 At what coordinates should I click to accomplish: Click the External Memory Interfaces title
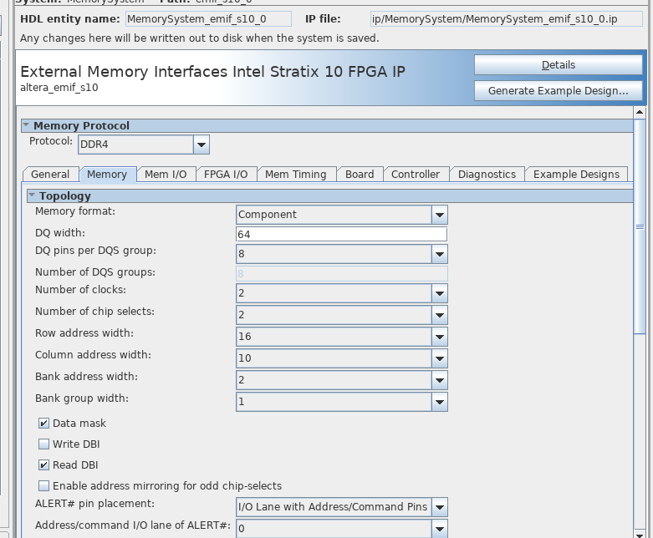pos(212,72)
